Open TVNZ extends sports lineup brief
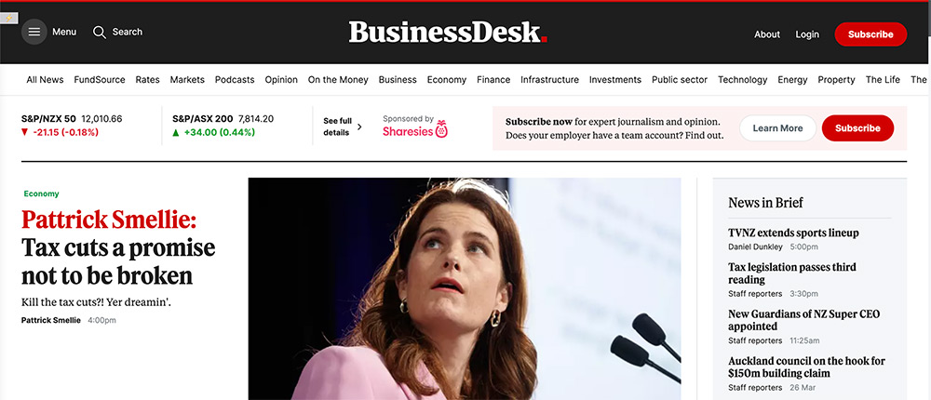 [x=793, y=233]
